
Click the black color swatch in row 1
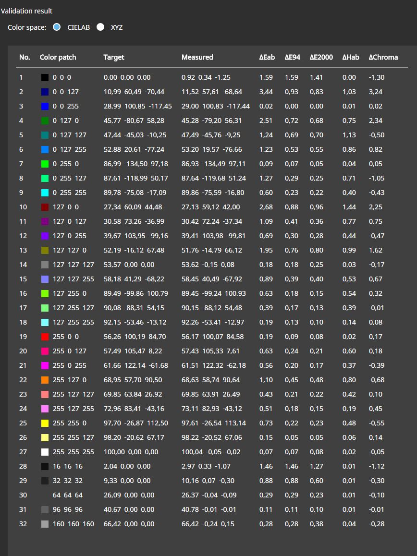coord(45,77)
